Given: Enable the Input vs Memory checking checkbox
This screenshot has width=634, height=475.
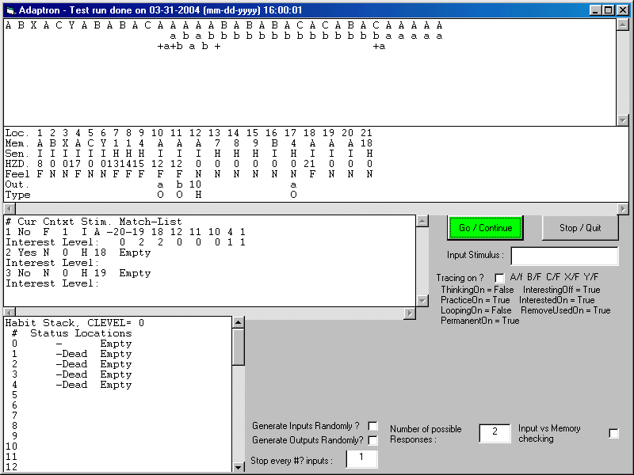Looking at the screenshot, I should point(613,433).
